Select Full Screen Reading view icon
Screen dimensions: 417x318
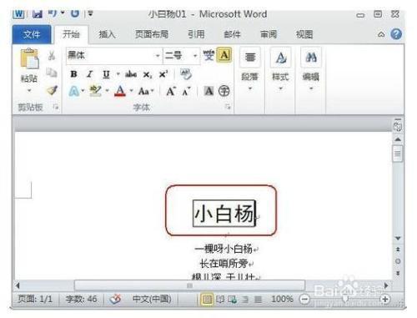click(220, 300)
